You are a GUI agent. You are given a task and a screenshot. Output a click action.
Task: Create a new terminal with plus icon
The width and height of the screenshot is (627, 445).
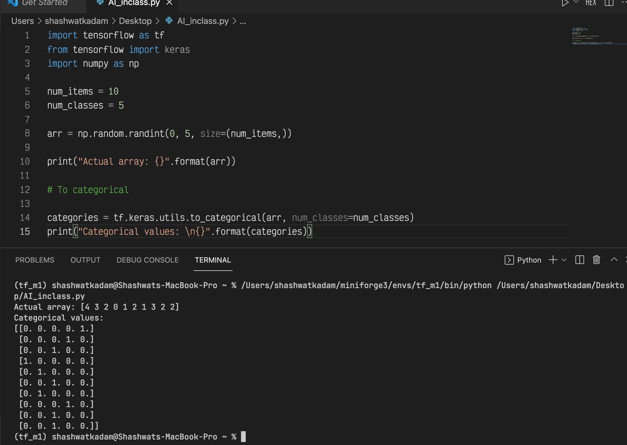[553, 260]
